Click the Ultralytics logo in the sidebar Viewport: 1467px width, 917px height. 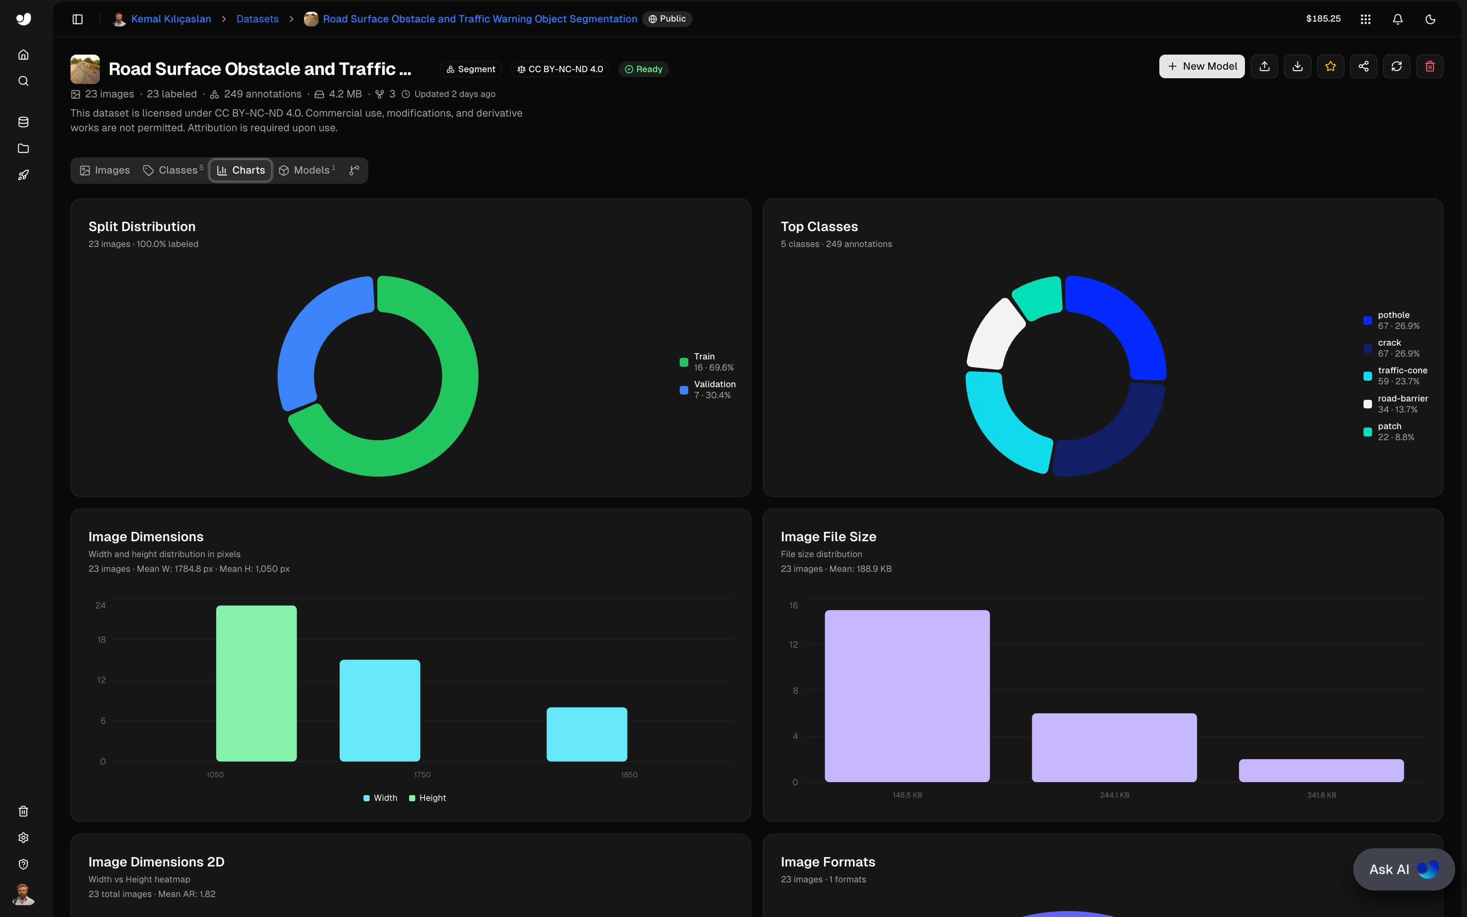point(23,19)
